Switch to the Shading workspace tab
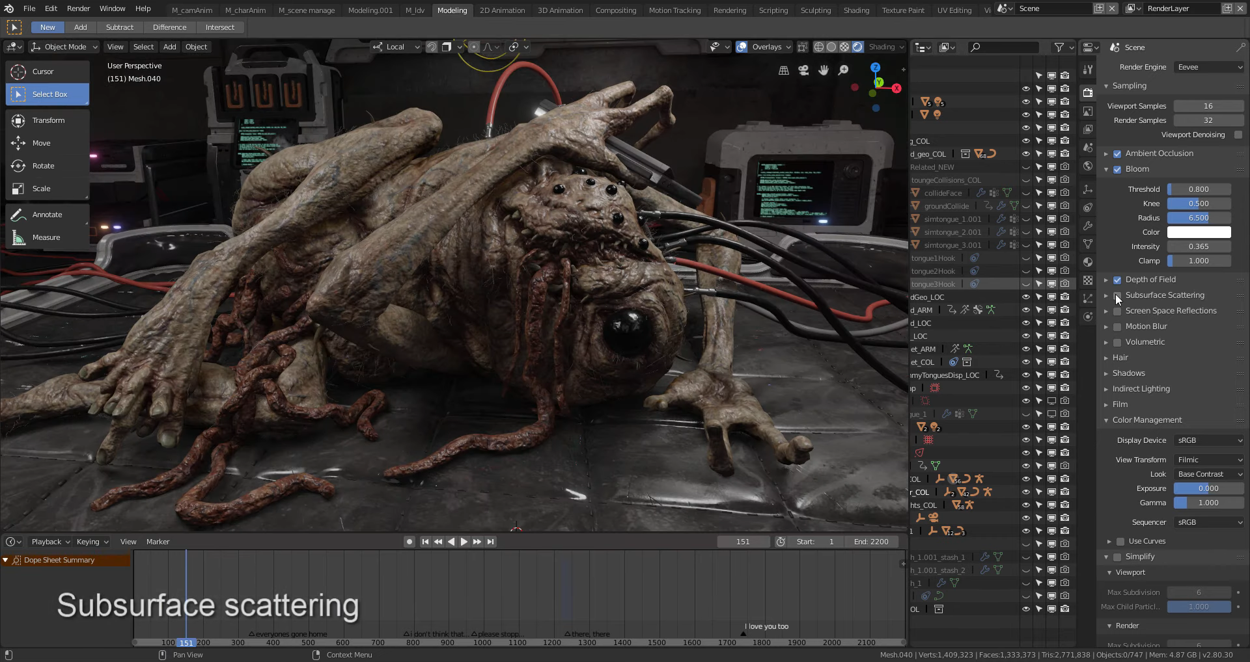Screen dimensions: 1250x662 (x=856, y=10)
